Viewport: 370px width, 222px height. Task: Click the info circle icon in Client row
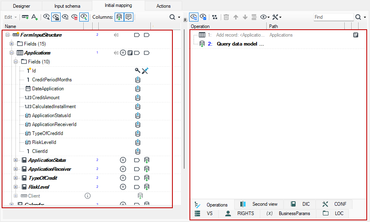[87, 196]
